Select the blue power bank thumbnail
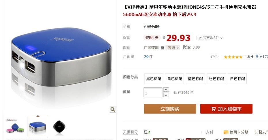 [x=37, y=126]
